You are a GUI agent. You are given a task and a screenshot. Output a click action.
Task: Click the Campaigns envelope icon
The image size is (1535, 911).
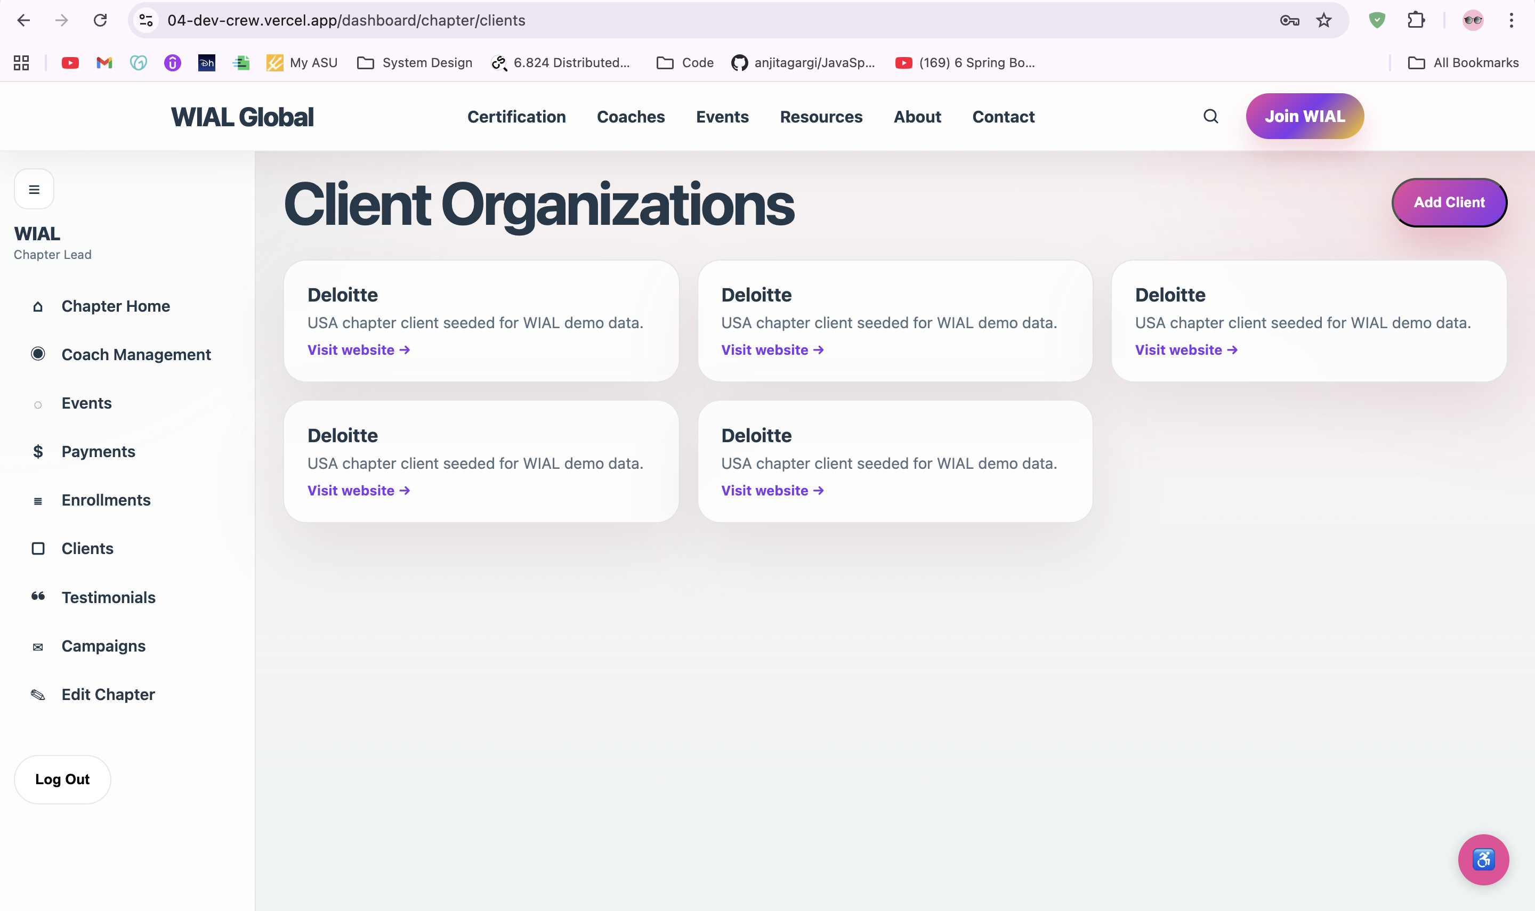tap(38, 646)
